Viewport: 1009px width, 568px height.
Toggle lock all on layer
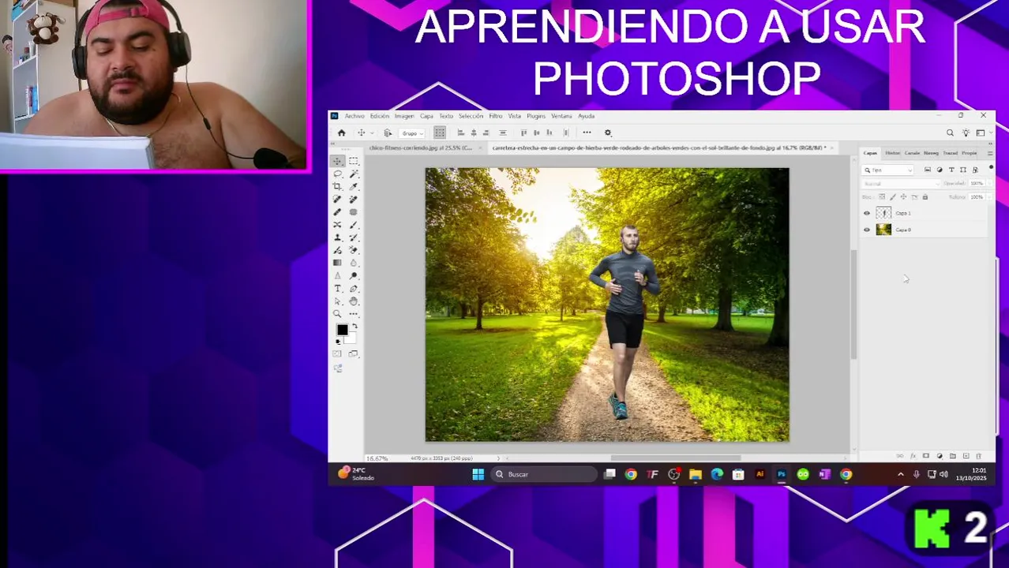click(x=925, y=197)
